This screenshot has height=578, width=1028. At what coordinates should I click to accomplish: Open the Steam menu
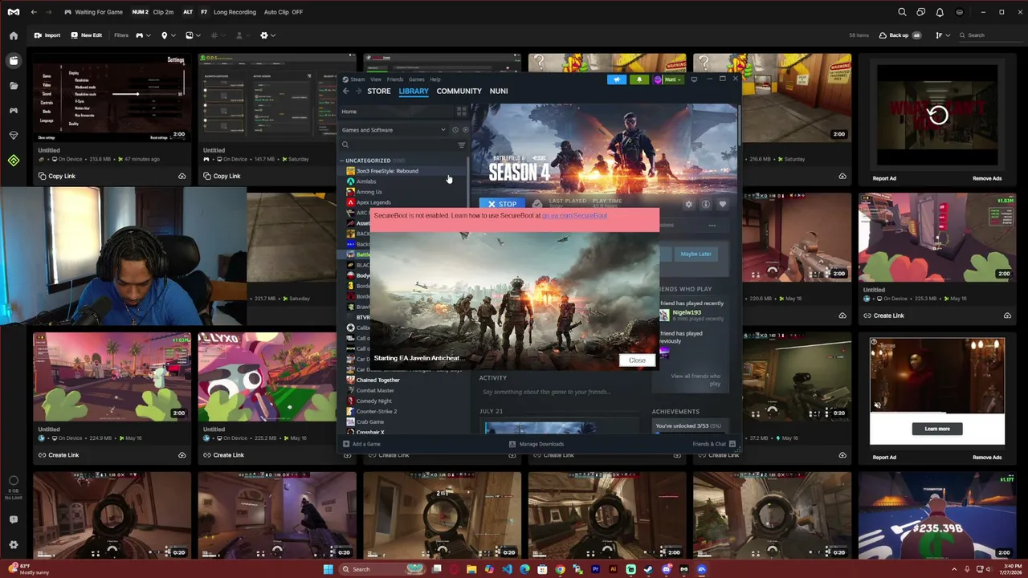[357, 79]
